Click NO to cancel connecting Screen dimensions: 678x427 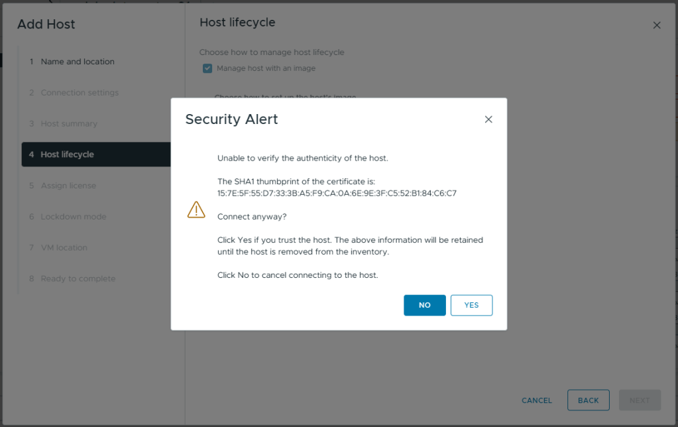[425, 305]
